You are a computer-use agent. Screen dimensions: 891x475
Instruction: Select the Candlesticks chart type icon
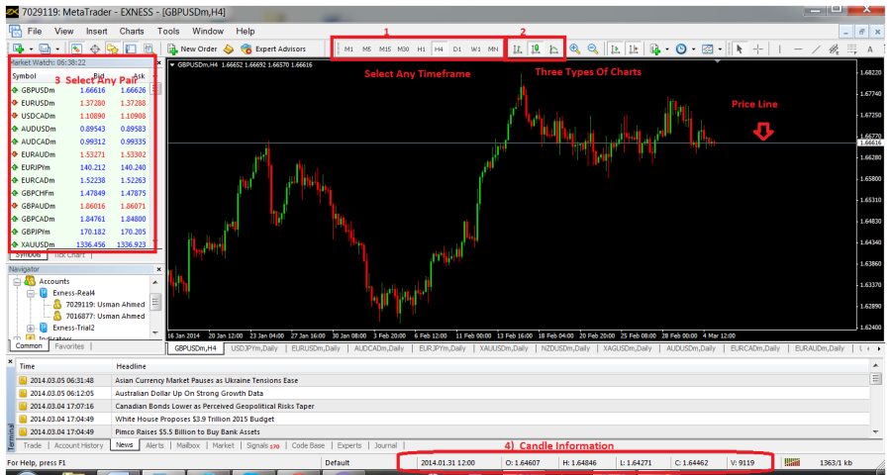pos(536,49)
